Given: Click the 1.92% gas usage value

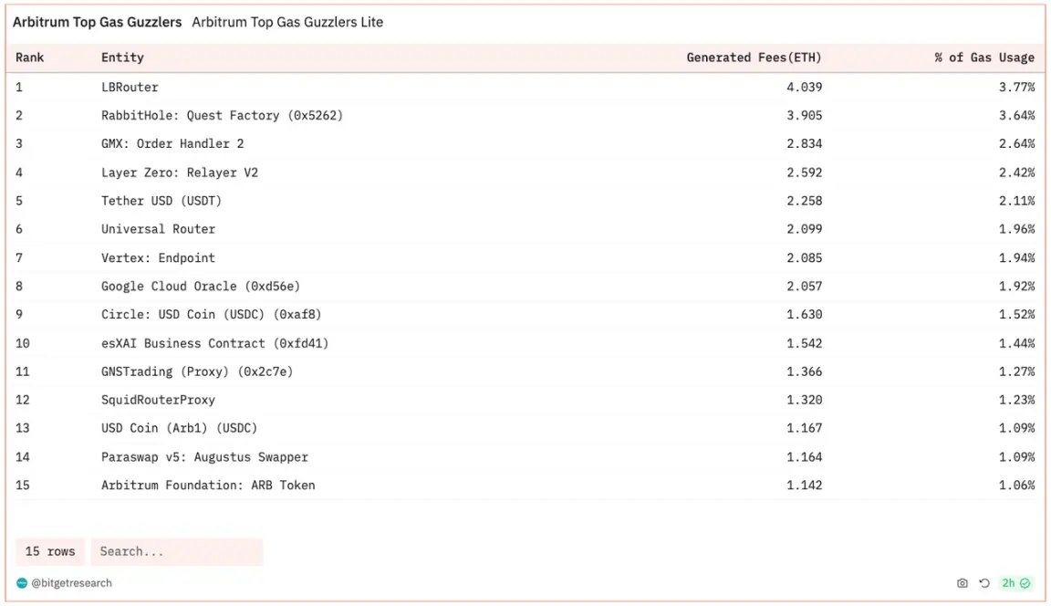Looking at the screenshot, I should click(1017, 287).
